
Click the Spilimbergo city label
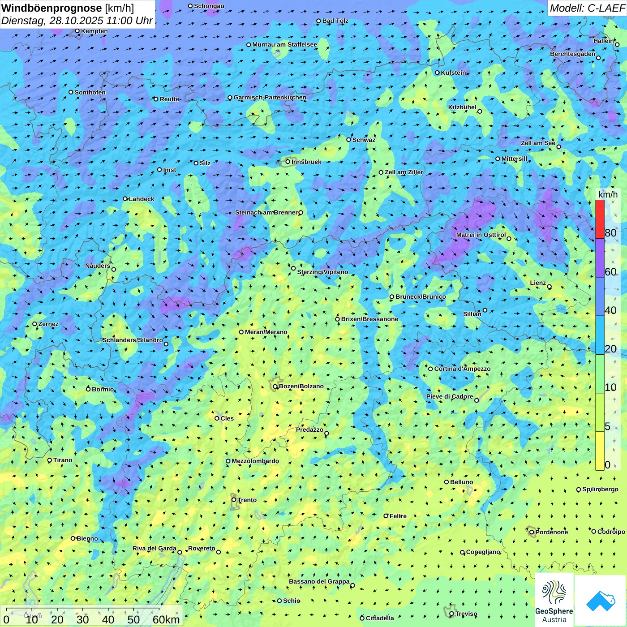click(x=600, y=489)
